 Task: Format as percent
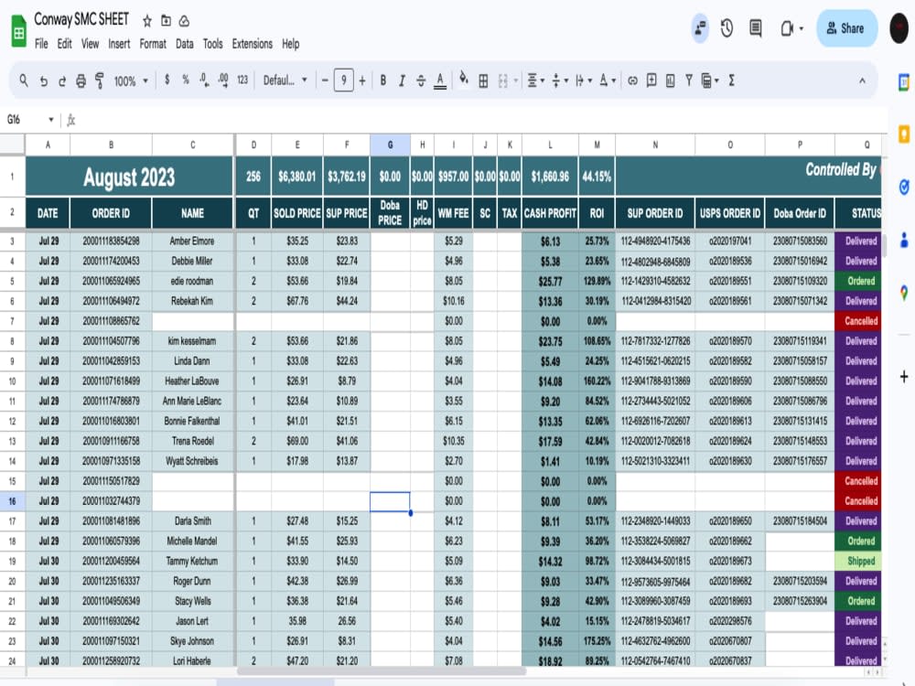186,80
